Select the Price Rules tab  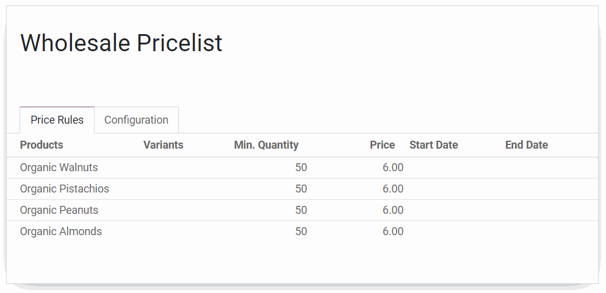tap(57, 120)
